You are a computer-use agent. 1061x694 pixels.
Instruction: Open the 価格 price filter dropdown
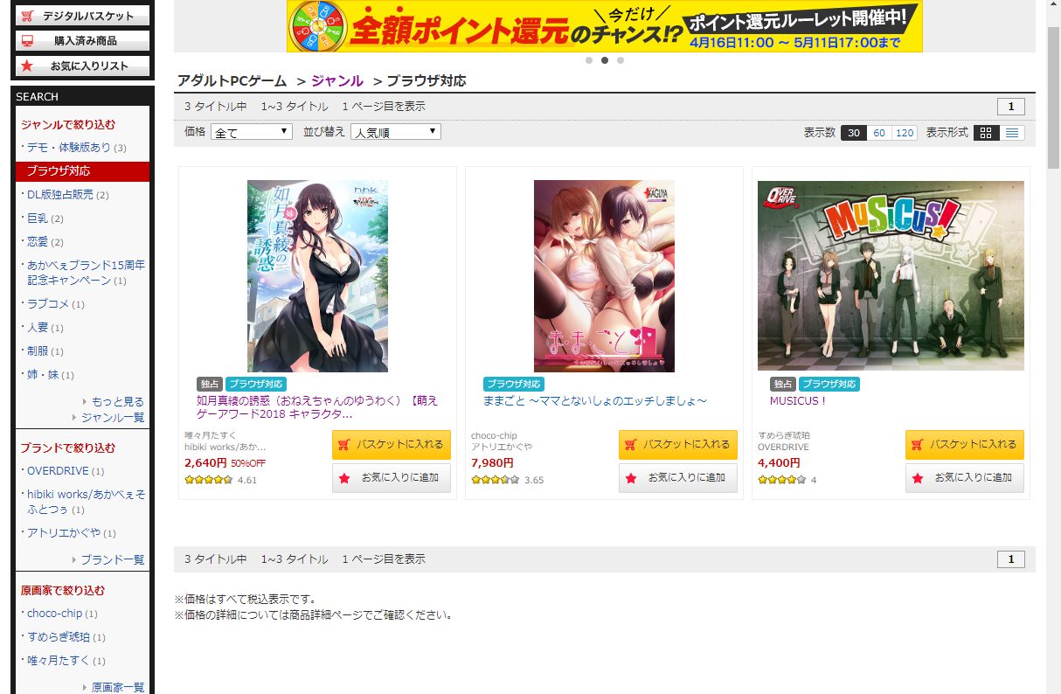253,132
